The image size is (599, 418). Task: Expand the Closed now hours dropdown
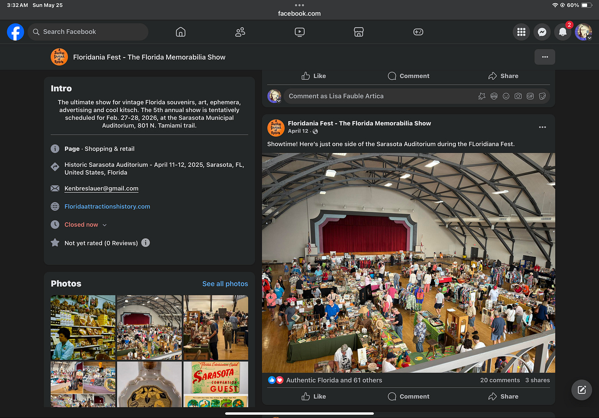pos(86,225)
